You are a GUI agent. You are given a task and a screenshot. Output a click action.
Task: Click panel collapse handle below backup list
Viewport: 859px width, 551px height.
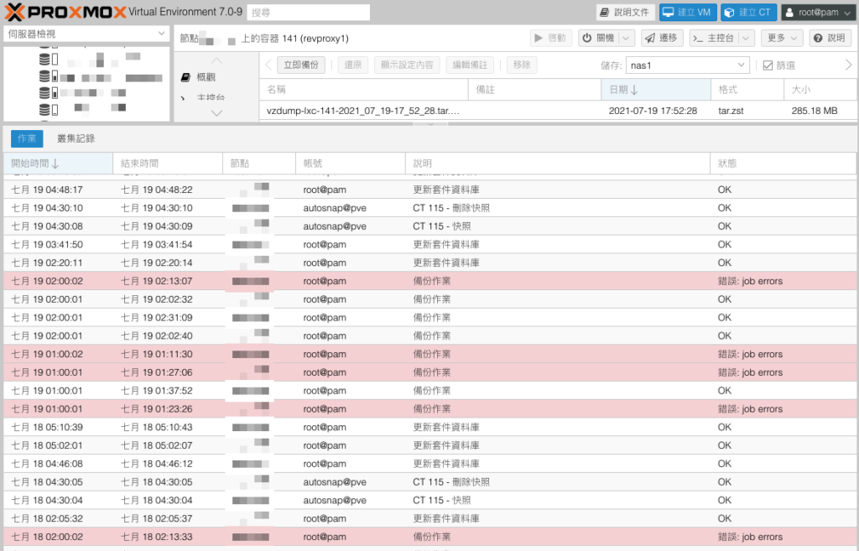[x=430, y=124]
